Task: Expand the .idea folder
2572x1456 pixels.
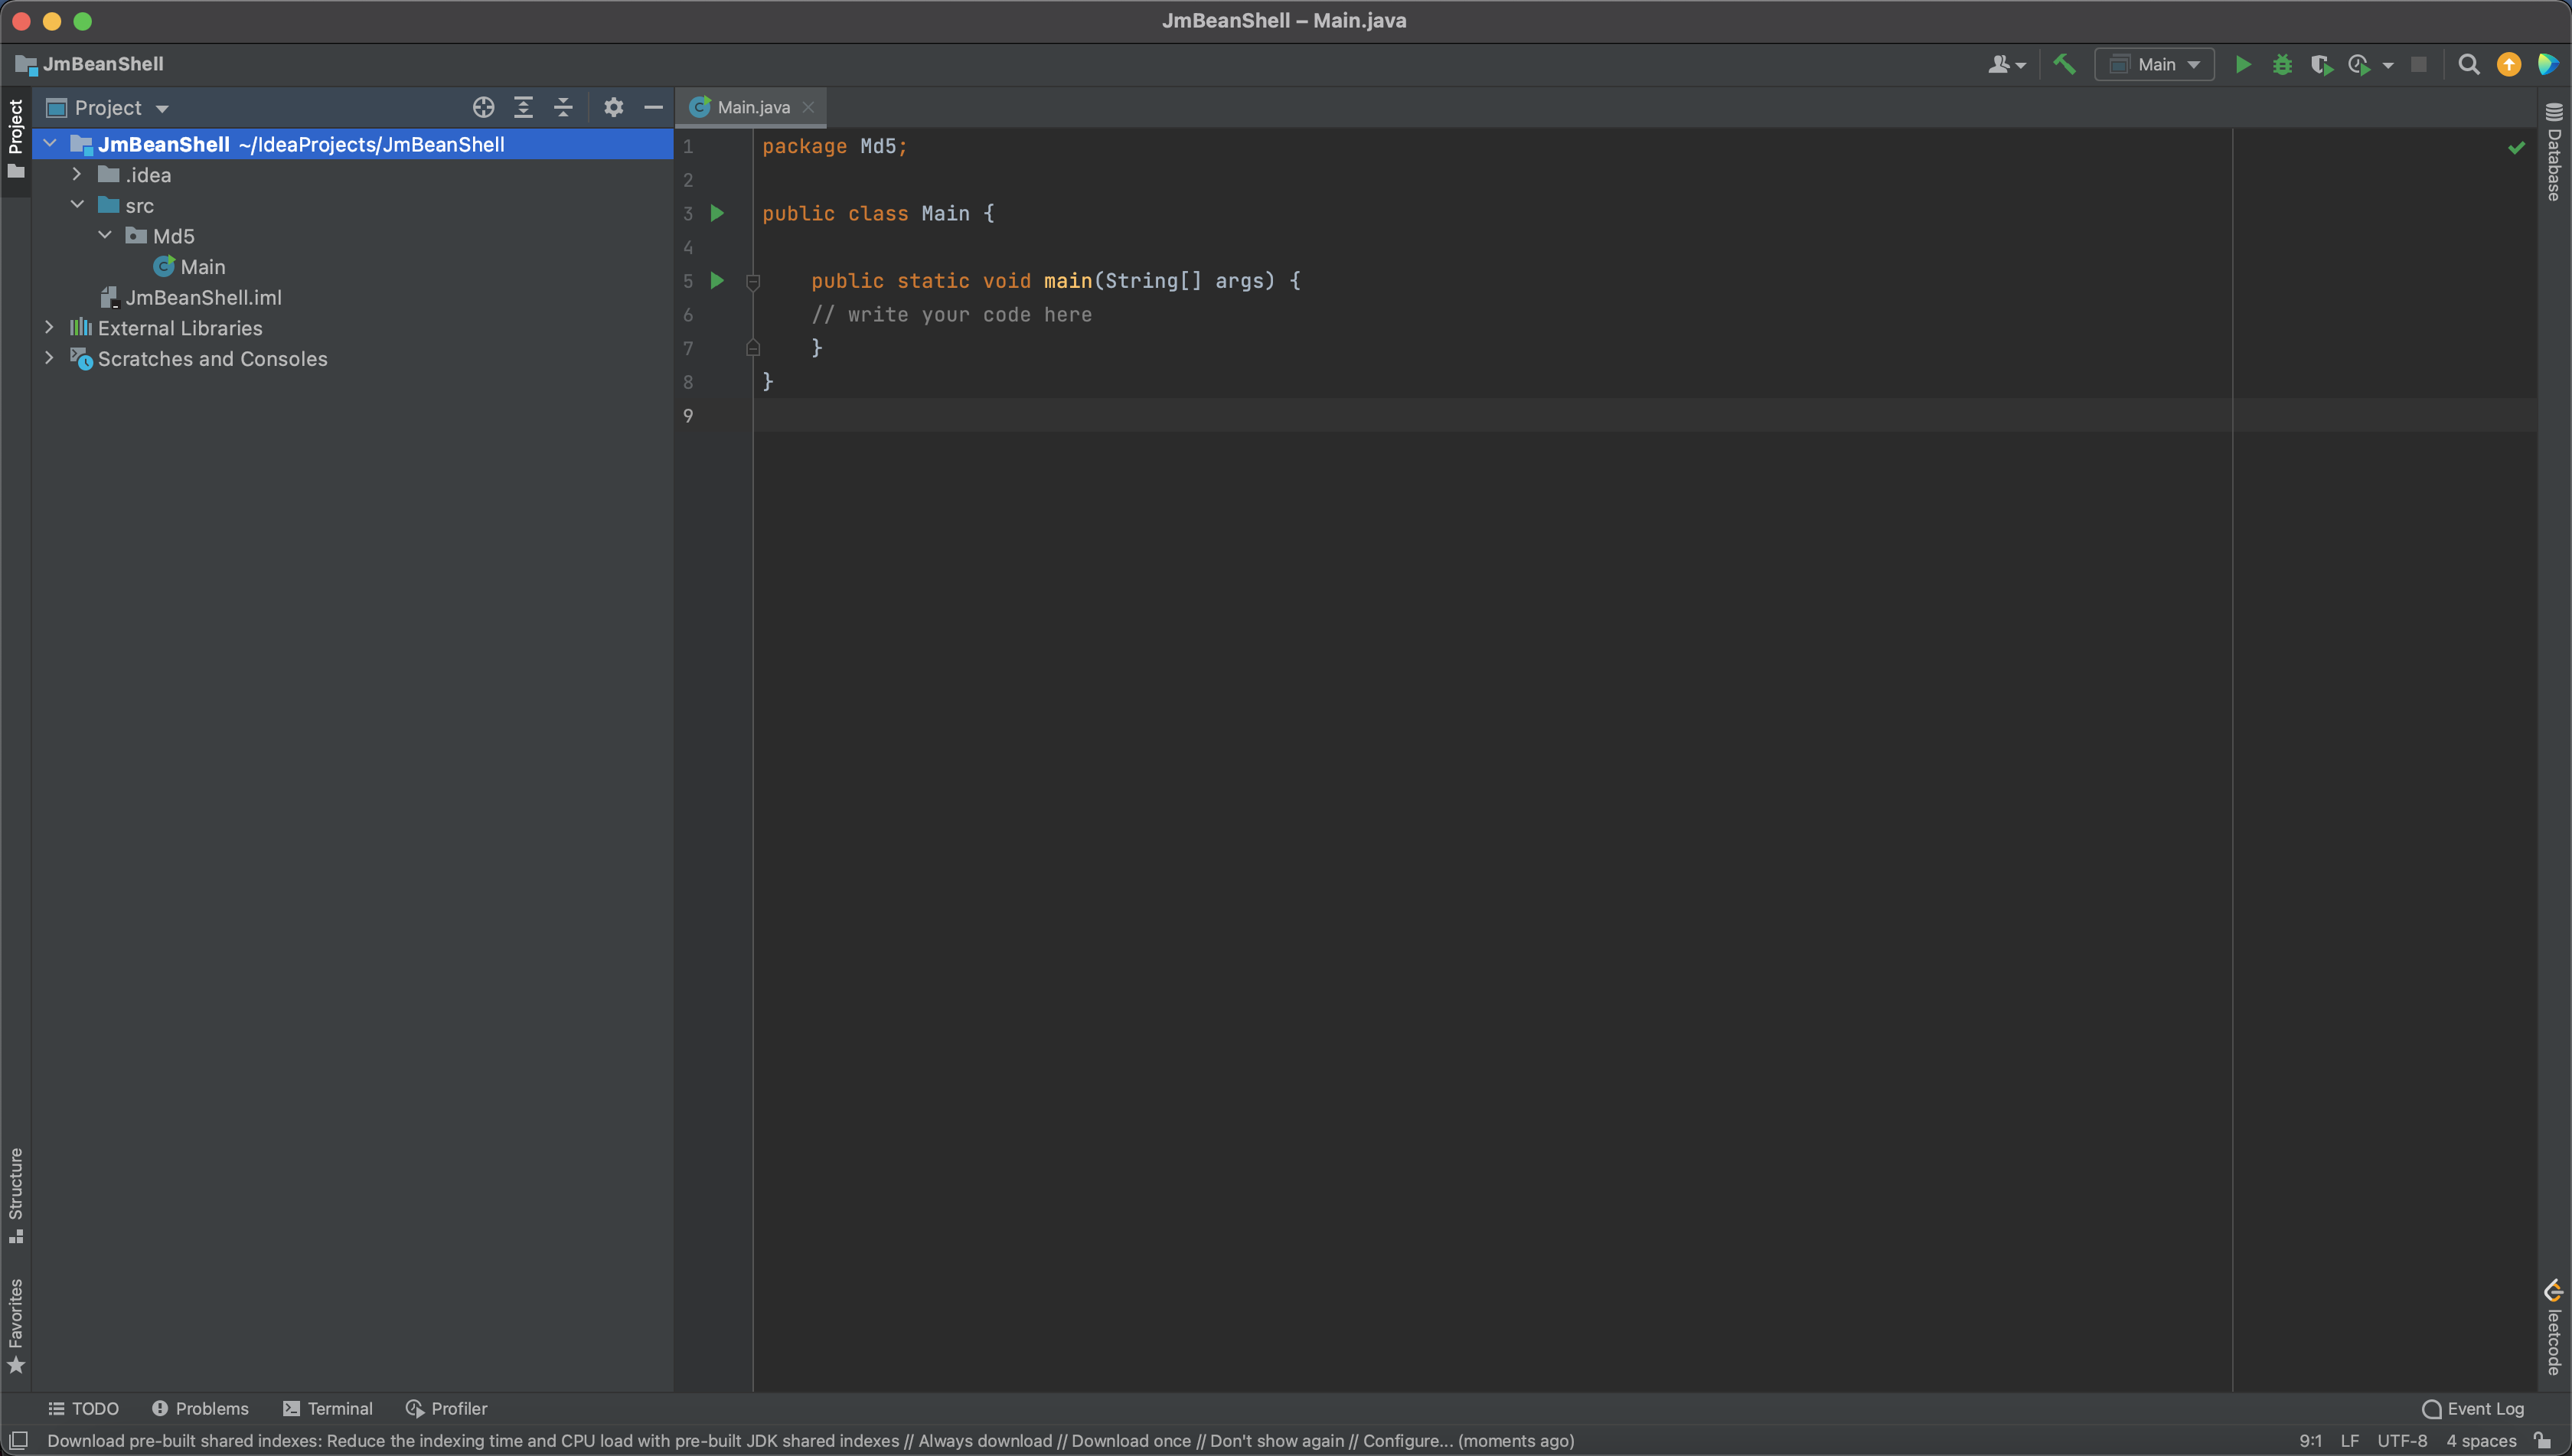Action: (x=77, y=174)
